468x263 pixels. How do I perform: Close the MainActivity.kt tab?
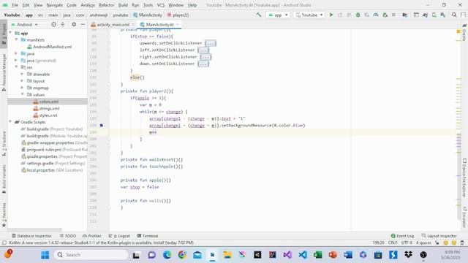point(178,24)
